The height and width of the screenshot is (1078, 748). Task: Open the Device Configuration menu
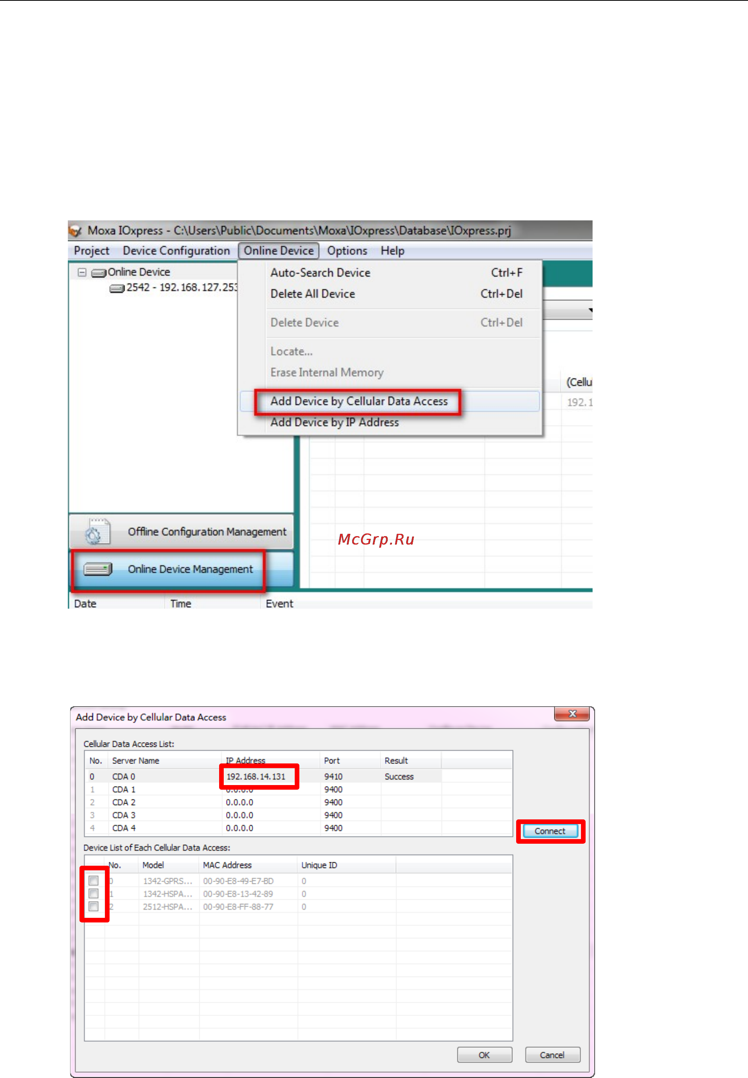click(x=176, y=251)
